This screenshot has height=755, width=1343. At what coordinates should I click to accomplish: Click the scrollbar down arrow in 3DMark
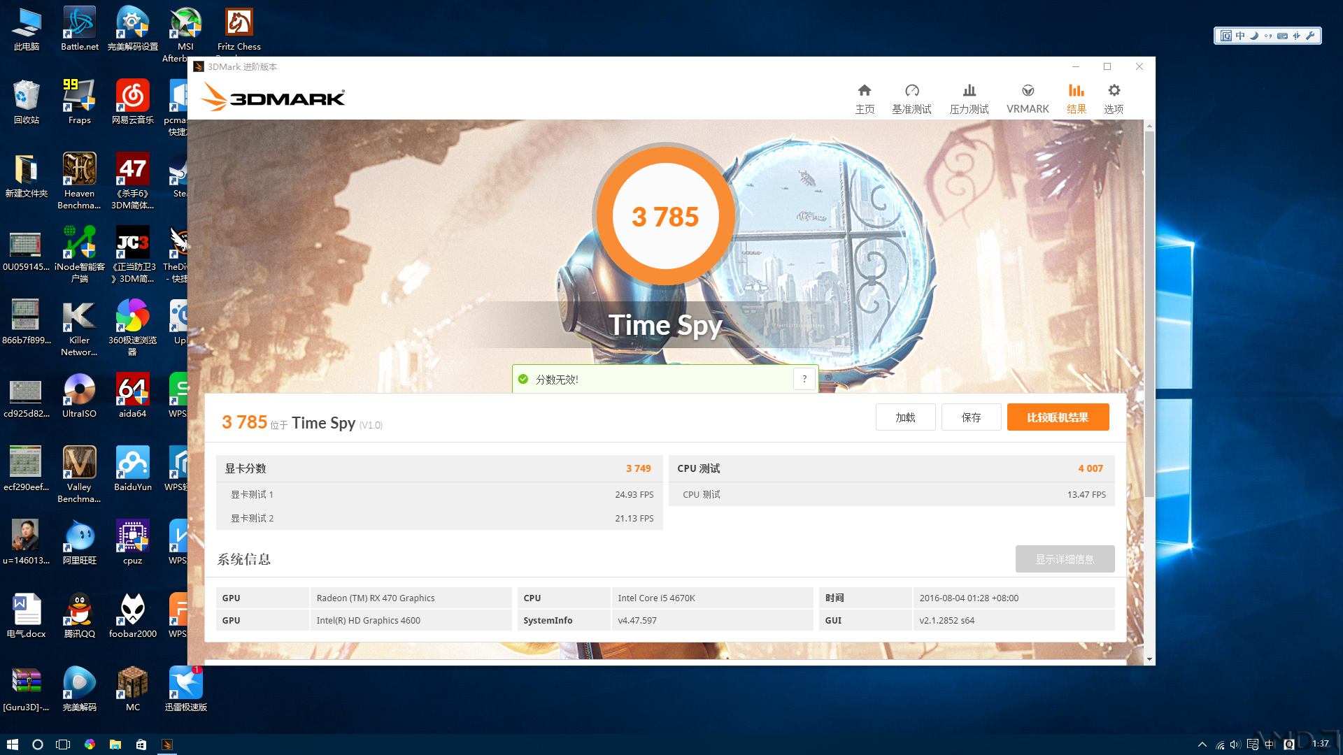[x=1149, y=659]
